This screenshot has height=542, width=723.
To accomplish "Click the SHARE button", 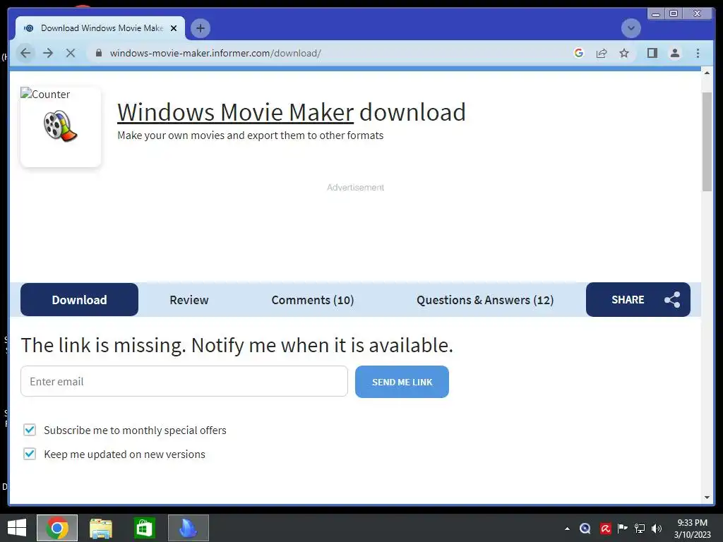I will (x=638, y=299).
